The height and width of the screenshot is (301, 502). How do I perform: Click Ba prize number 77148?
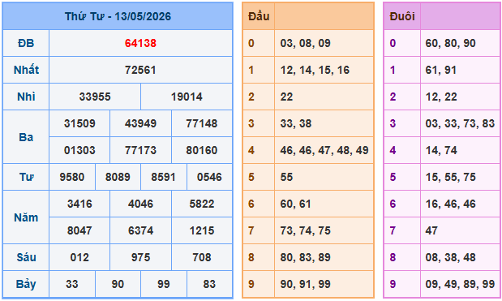tap(202, 123)
